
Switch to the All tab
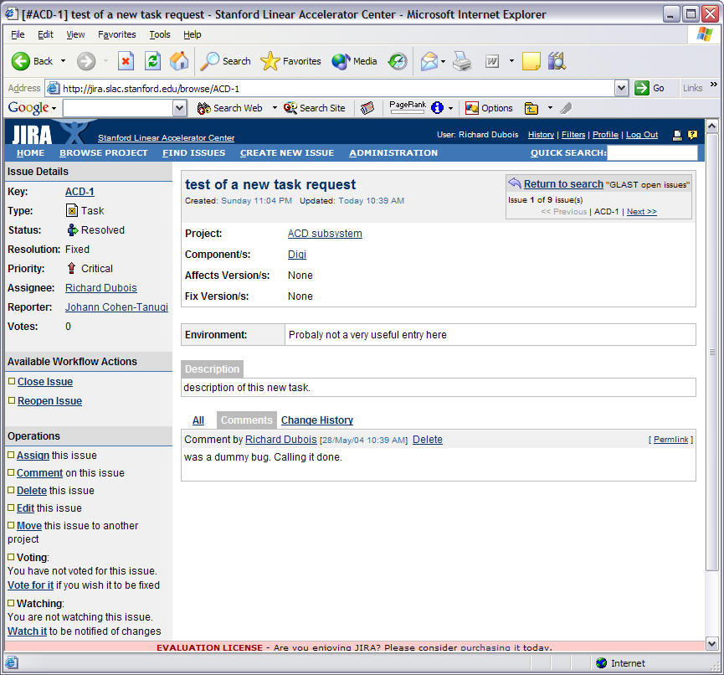(x=198, y=420)
